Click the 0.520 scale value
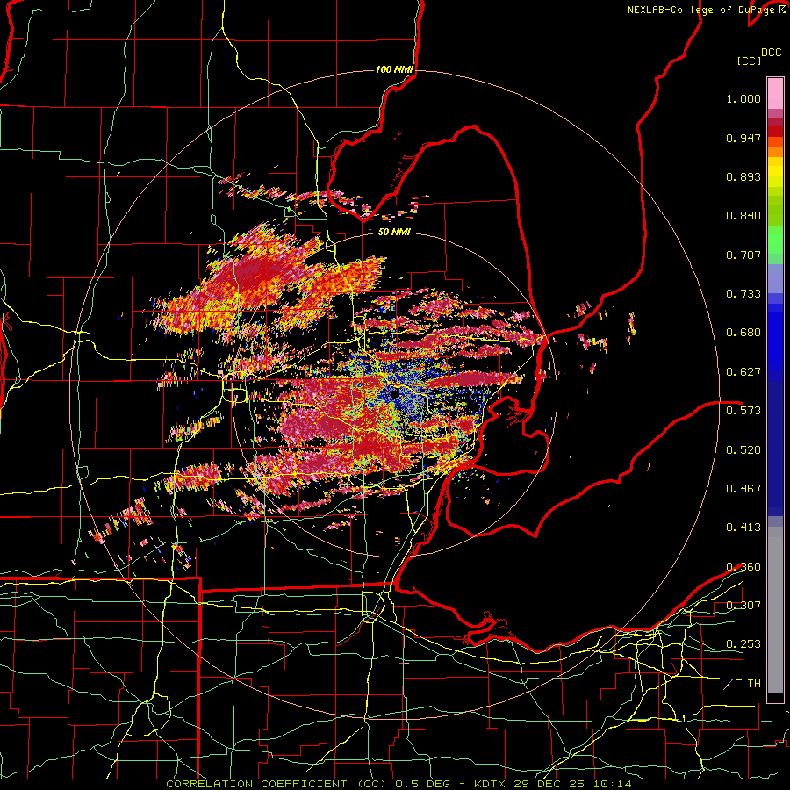Screen dimensions: 790x790 point(743,450)
